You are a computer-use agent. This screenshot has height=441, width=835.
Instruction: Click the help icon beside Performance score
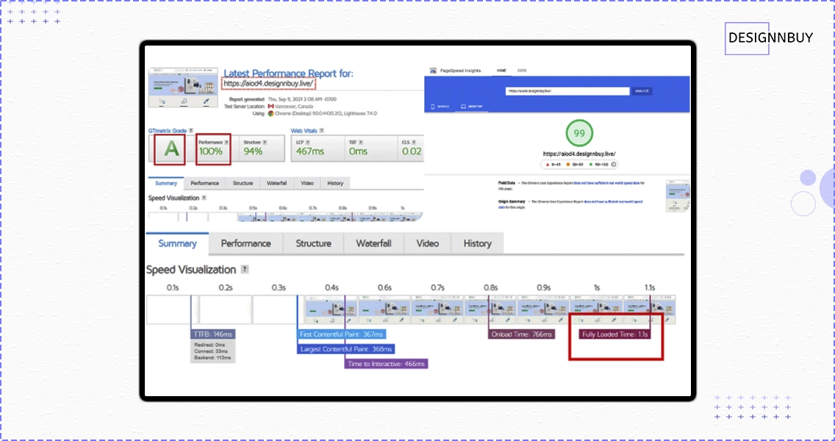226,142
